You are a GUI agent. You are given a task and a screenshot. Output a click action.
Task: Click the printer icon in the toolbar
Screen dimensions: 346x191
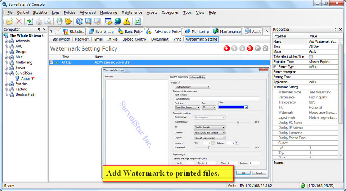click(x=39, y=21)
